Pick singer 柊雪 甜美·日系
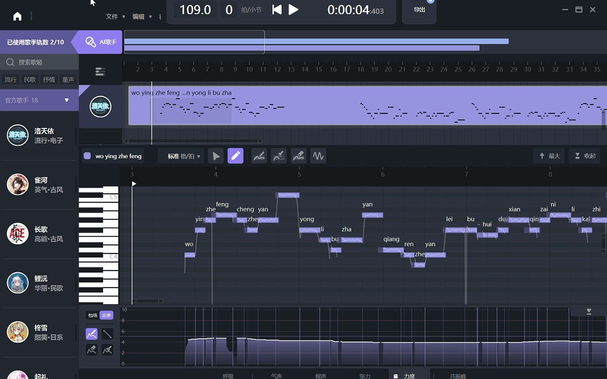The image size is (607, 379). pos(39,332)
